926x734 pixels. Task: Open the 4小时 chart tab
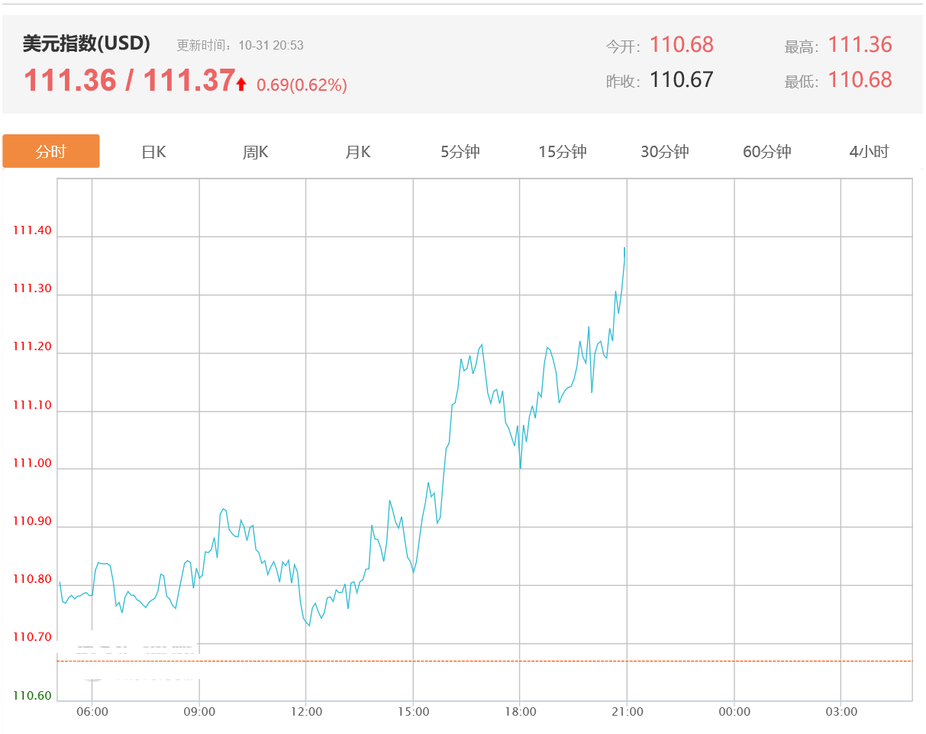[870, 152]
